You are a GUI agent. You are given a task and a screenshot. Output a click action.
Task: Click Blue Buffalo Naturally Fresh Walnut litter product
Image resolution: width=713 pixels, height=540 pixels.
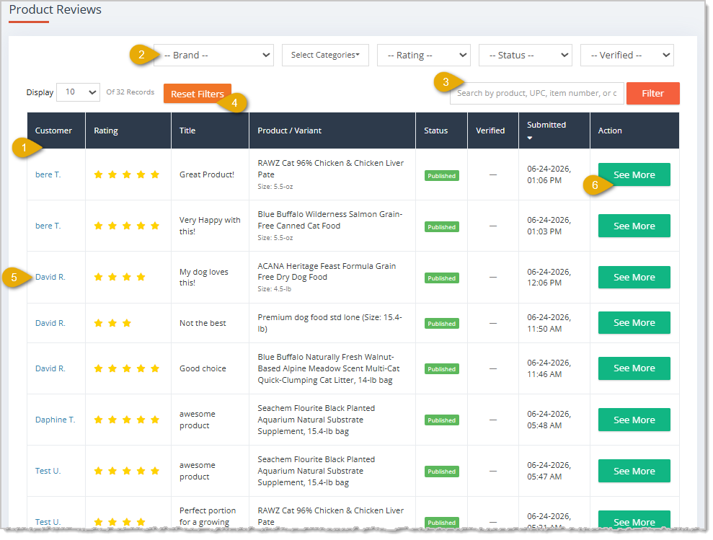pos(328,368)
